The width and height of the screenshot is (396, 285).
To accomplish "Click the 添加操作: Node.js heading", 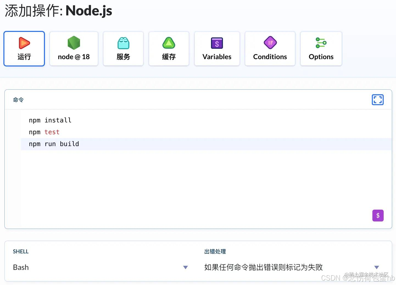I will 58,11.
